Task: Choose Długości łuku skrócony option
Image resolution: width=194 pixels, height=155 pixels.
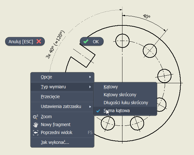Action: point(126,103)
